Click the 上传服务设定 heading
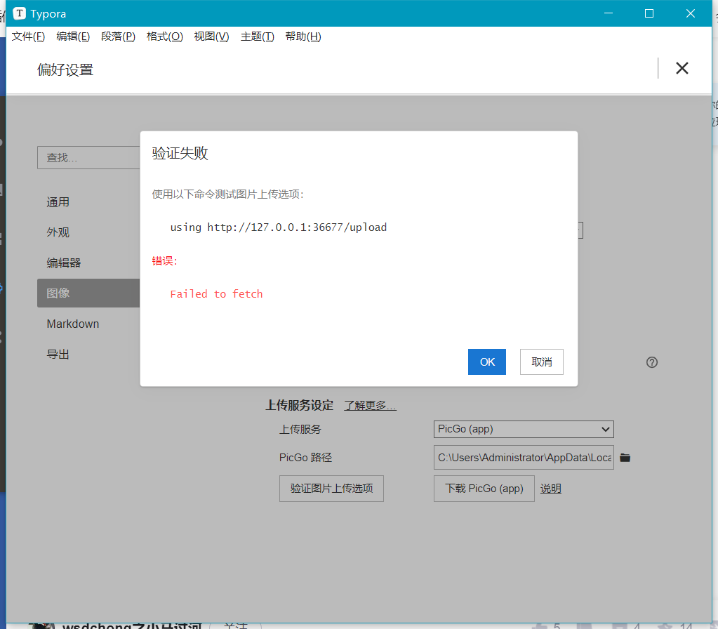The width and height of the screenshot is (718, 629). click(300, 406)
